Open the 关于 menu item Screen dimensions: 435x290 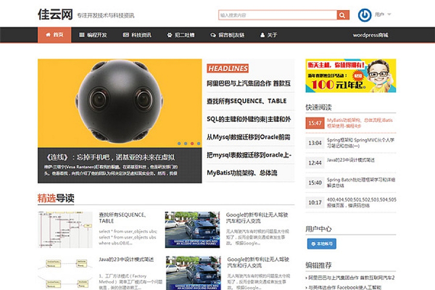269,35
